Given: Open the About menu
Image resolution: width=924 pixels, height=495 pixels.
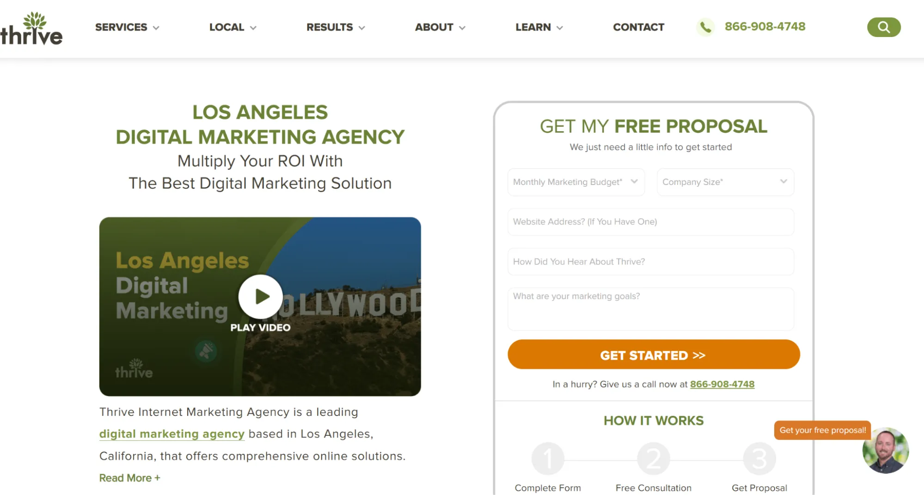Looking at the screenshot, I should tap(440, 27).
